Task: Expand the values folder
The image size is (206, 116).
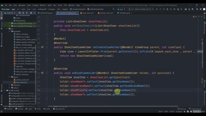Action: 9,88
